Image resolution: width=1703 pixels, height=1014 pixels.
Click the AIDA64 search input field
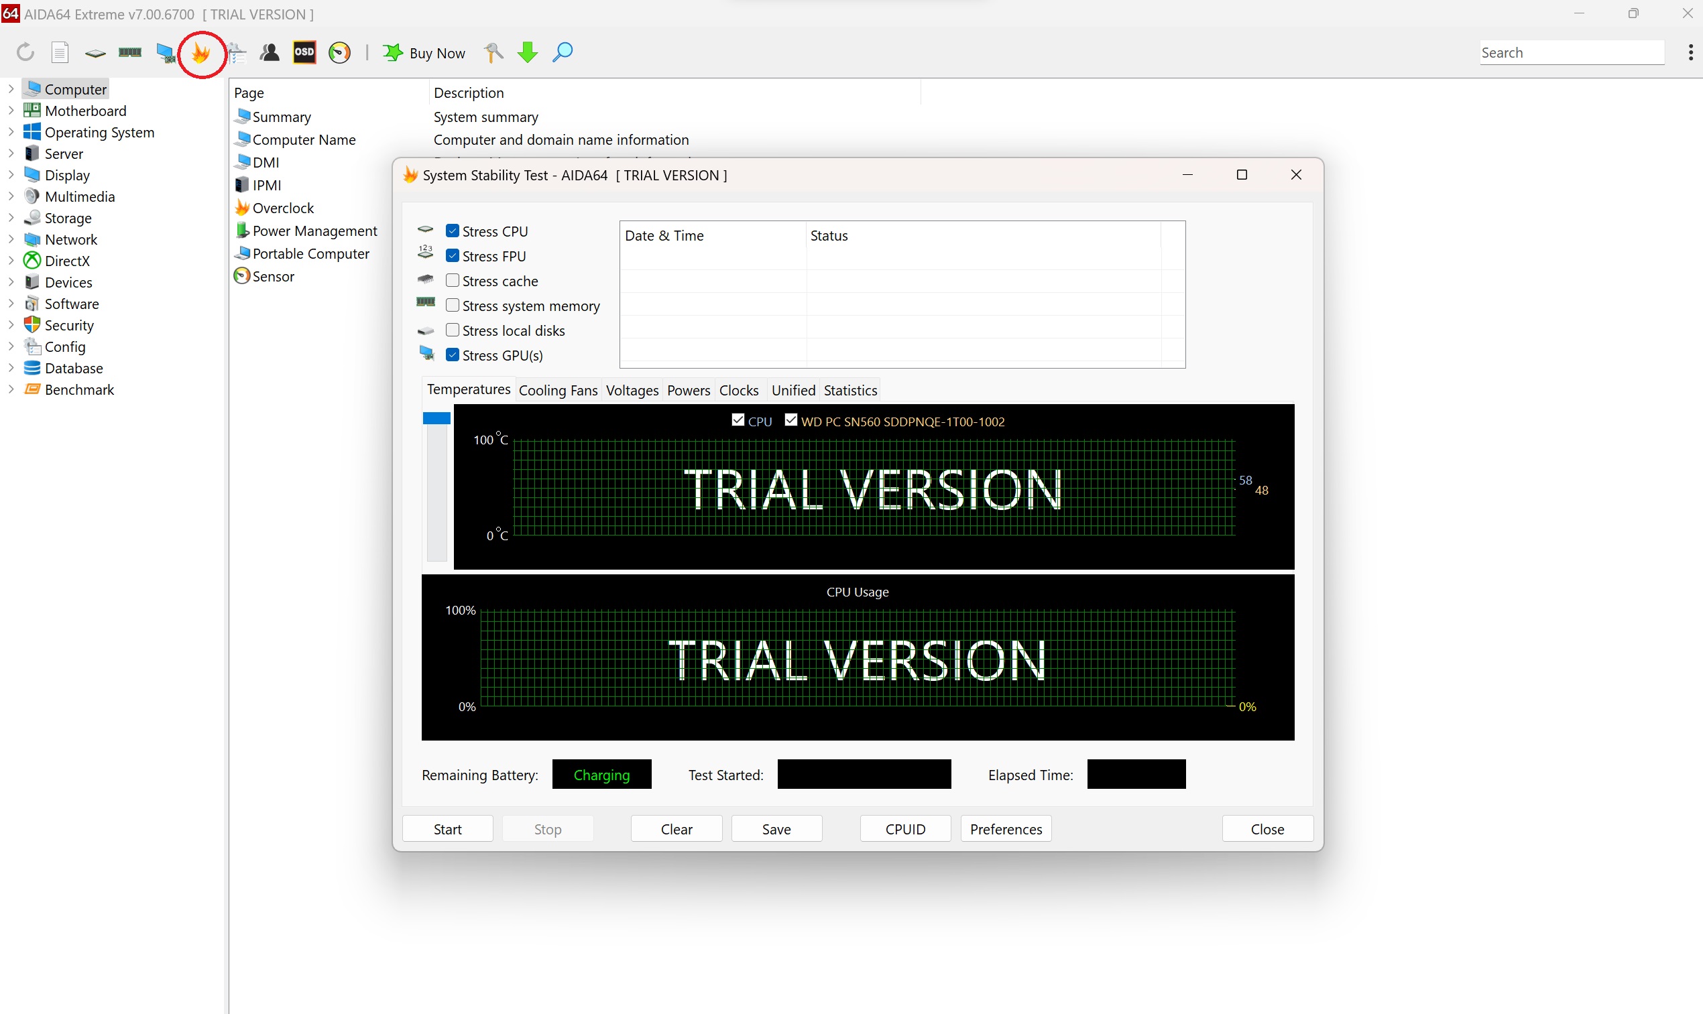1570,52
